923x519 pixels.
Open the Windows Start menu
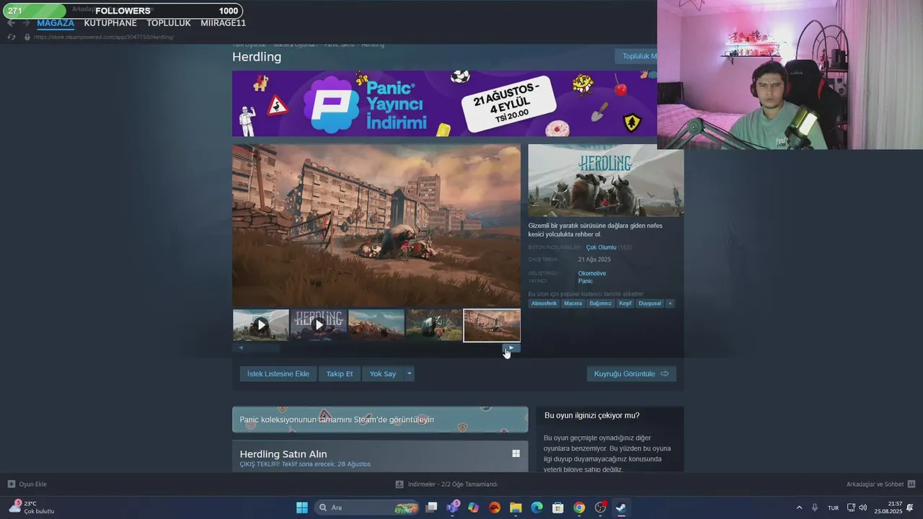[302, 507]
